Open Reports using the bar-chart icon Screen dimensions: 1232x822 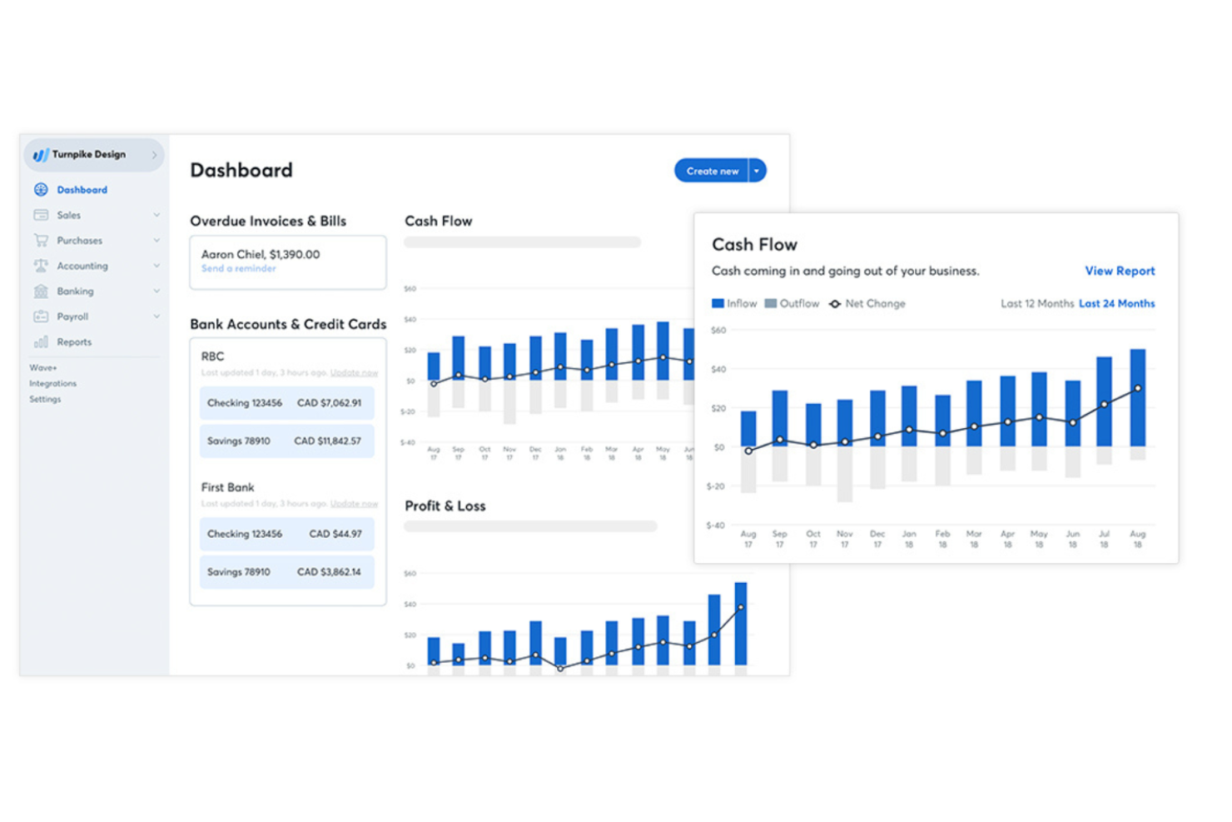click(x=41, y=341)
